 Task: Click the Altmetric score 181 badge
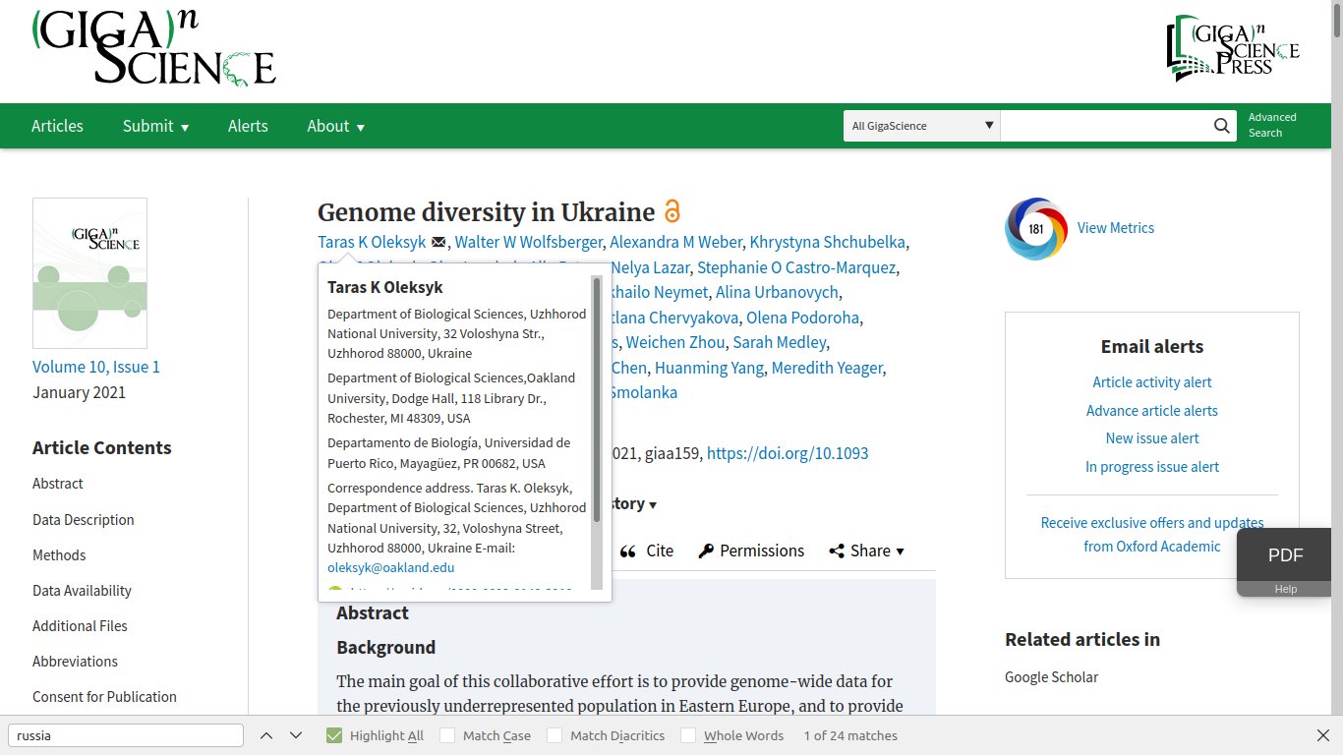tap(1036, 229)
